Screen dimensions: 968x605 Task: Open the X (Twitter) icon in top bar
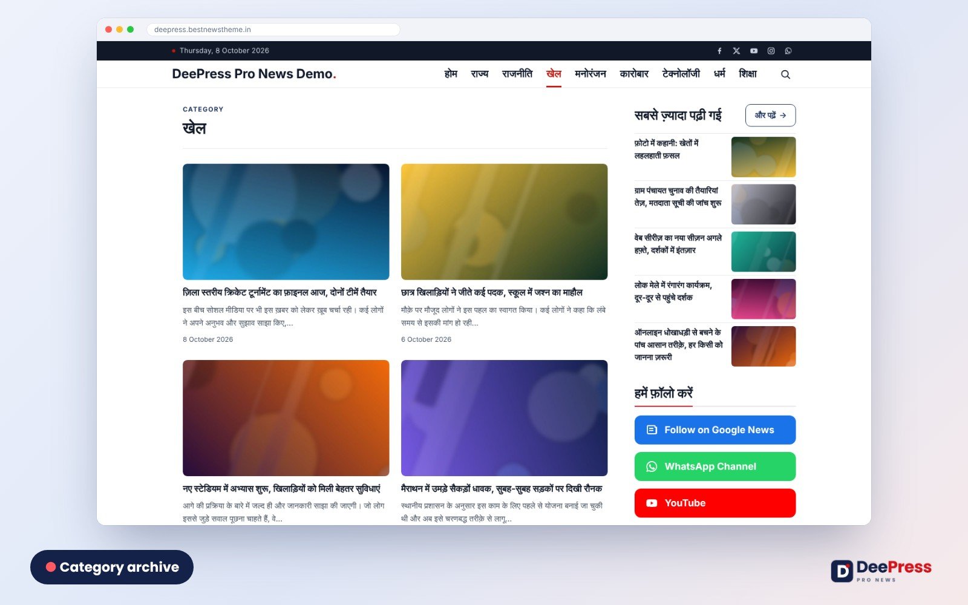pos(736,51)
